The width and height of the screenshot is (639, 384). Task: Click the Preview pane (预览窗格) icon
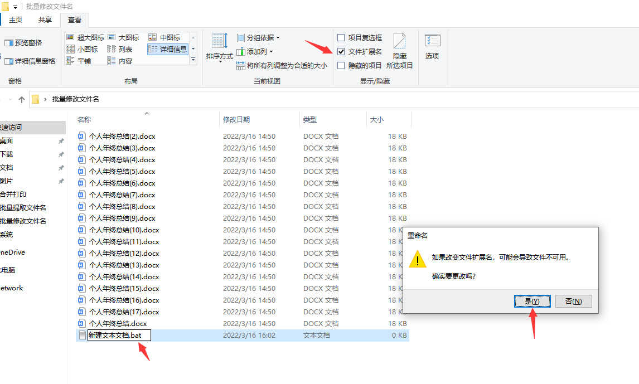(23, 43)
